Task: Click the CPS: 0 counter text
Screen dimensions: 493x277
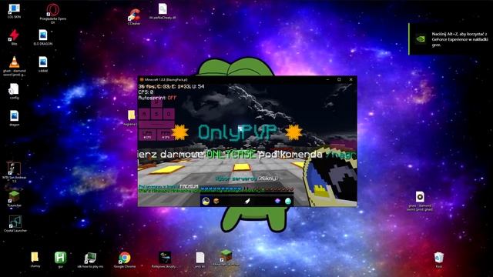Action: [x=146, y=92]
